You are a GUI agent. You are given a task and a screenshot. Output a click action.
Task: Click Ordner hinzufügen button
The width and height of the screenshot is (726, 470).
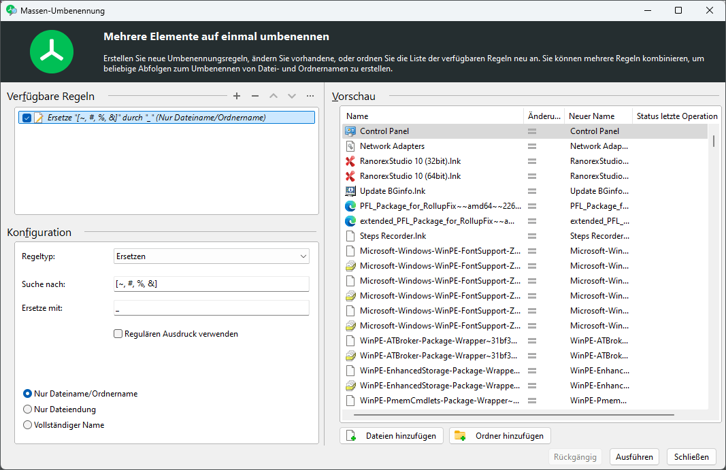(x=500, y=436)
